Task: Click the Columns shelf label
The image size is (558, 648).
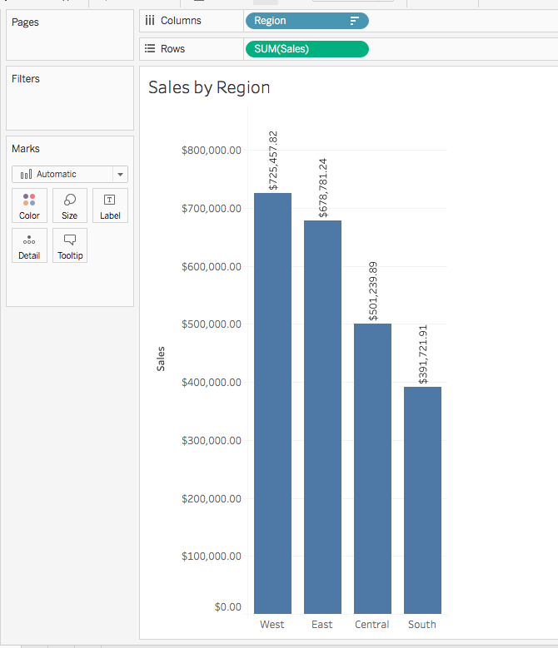Action: coord(180,21)
